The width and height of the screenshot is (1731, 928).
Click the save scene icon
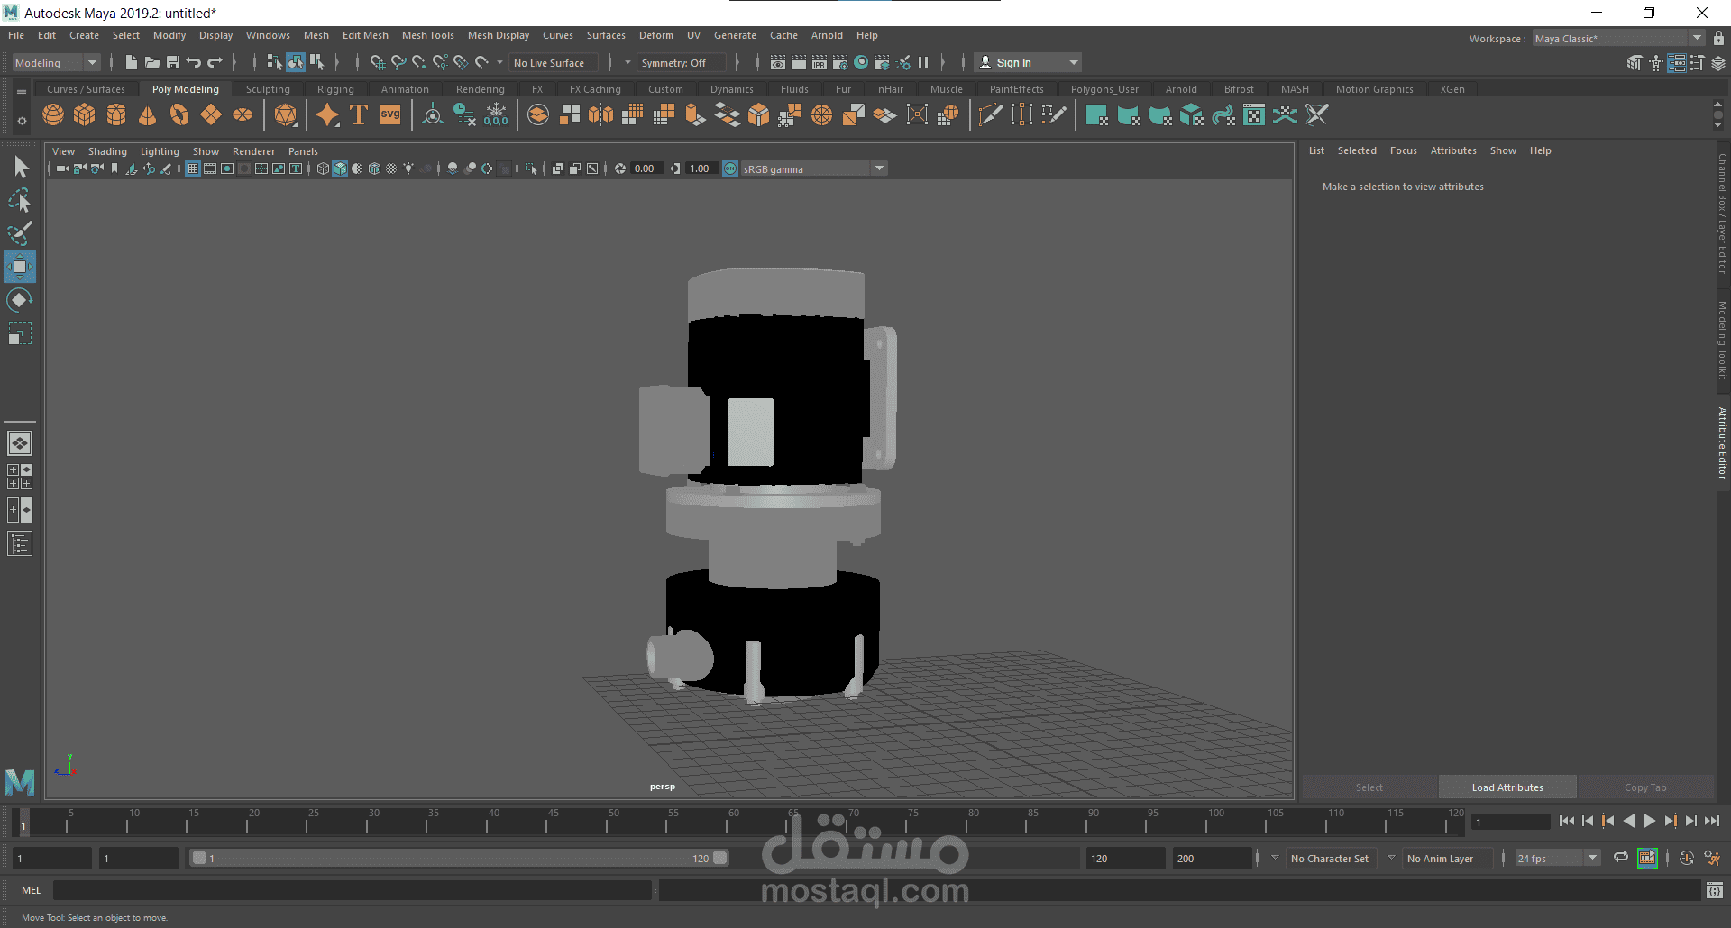pyautogui.click(x=173, y=62)
